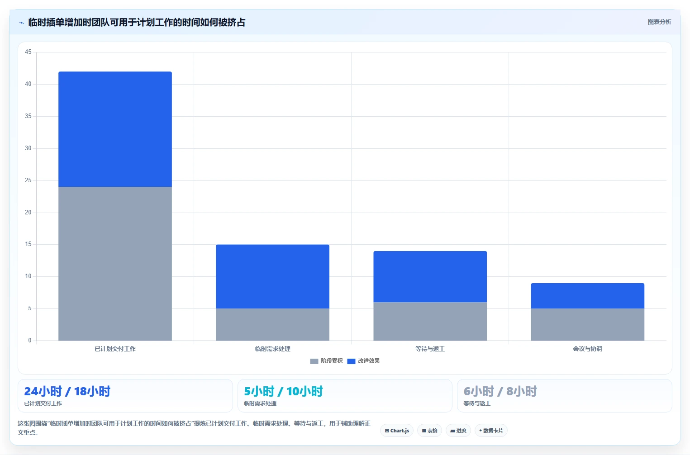
Task: Click the description paragraph starting 这张图围绕
Action: pyautogui.click(x=194, y=428)
